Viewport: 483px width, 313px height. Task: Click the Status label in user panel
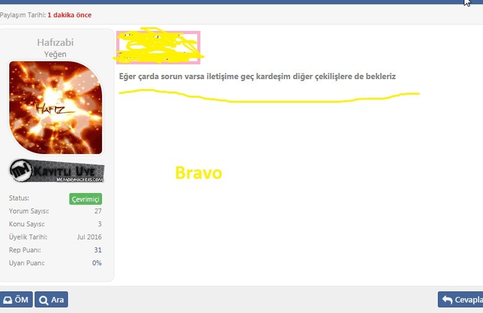19,198
